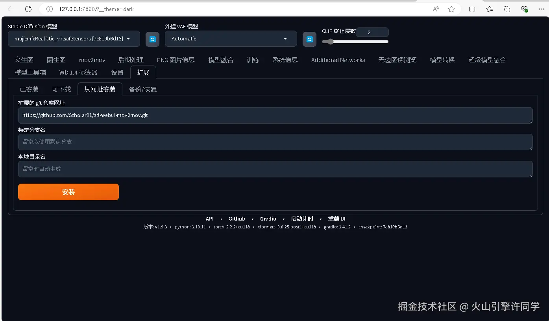This screenshot has height=321, width=549.
Task: Click the xformers 0.0.25.post1+cu118 text
Action: pyautogui.click(x=287, y=227)
